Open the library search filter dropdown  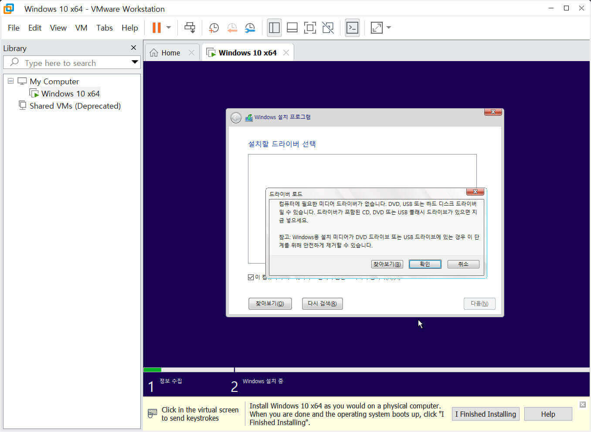135,62
